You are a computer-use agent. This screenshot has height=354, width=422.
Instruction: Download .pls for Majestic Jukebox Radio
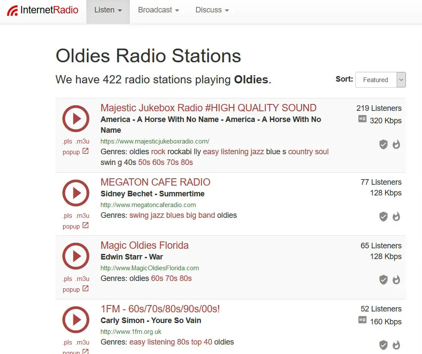tap(67, 141)
